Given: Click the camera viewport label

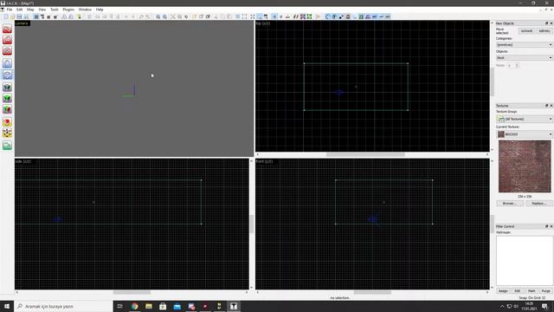Looking at the screenshot, I should point(22,23).
